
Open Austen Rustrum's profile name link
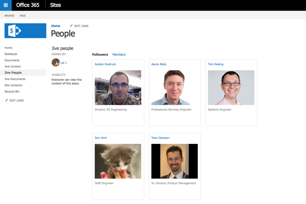[x=105, y=64]
